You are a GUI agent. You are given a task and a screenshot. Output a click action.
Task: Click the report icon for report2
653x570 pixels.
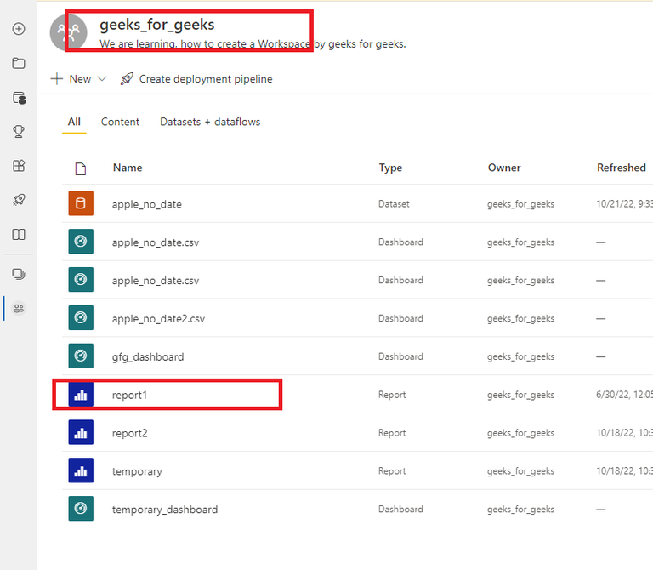tap(81, 432)
